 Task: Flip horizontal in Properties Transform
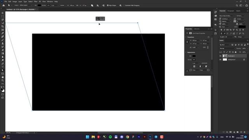point(204,47)
